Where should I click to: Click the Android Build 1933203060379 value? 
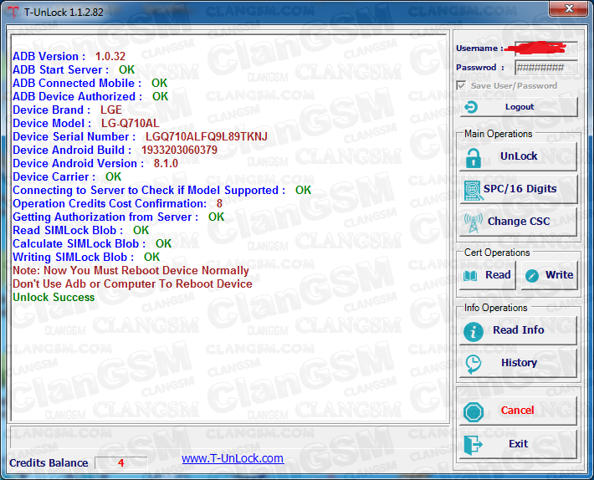pos(179,150)
